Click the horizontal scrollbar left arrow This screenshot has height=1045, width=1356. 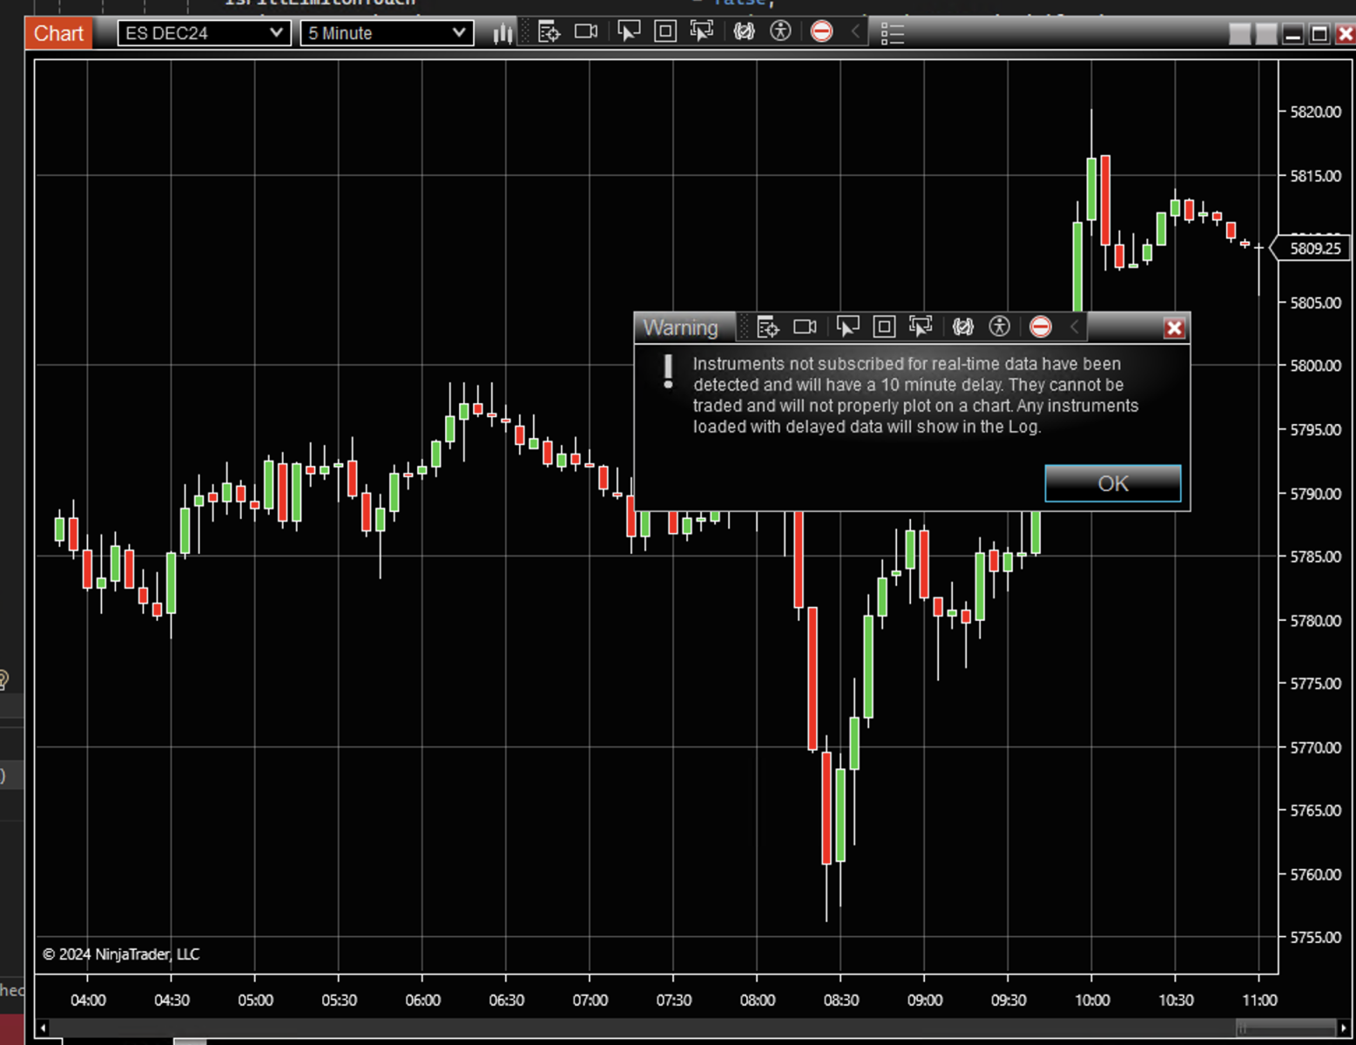[43, 1028]
